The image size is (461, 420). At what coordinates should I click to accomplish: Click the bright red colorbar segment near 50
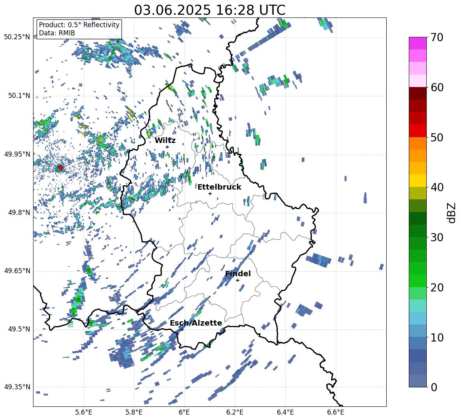pyautogui.click(x=417, y=131)
